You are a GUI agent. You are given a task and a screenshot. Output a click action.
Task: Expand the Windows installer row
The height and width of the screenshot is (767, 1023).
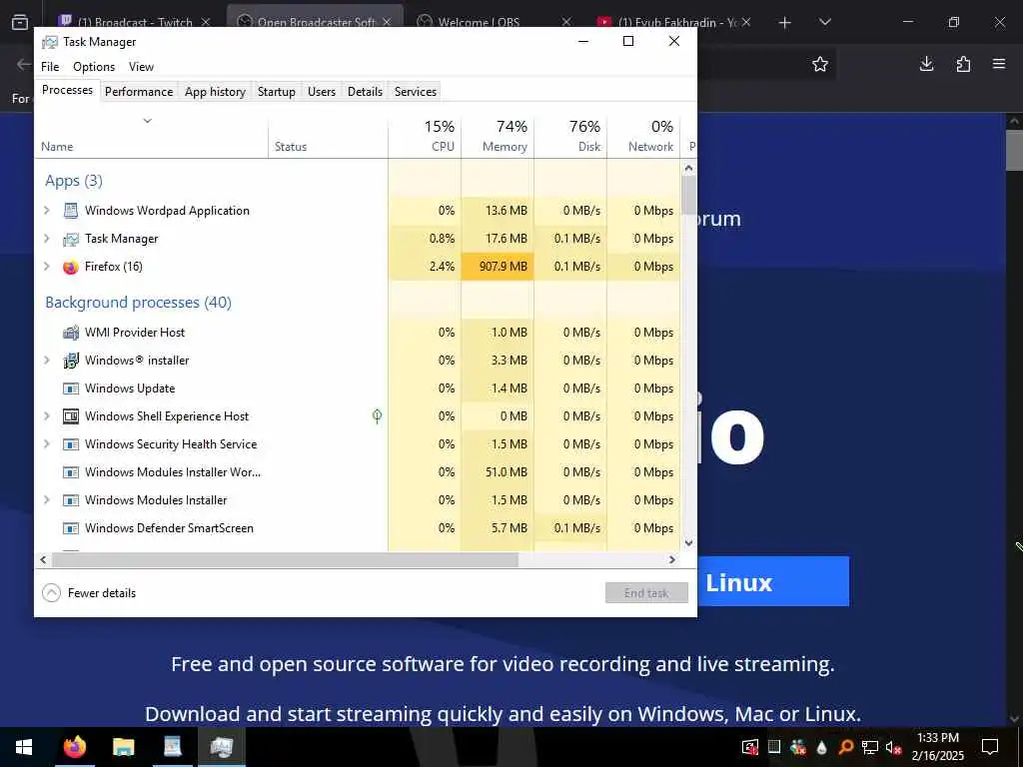click(x=47, y=361)
